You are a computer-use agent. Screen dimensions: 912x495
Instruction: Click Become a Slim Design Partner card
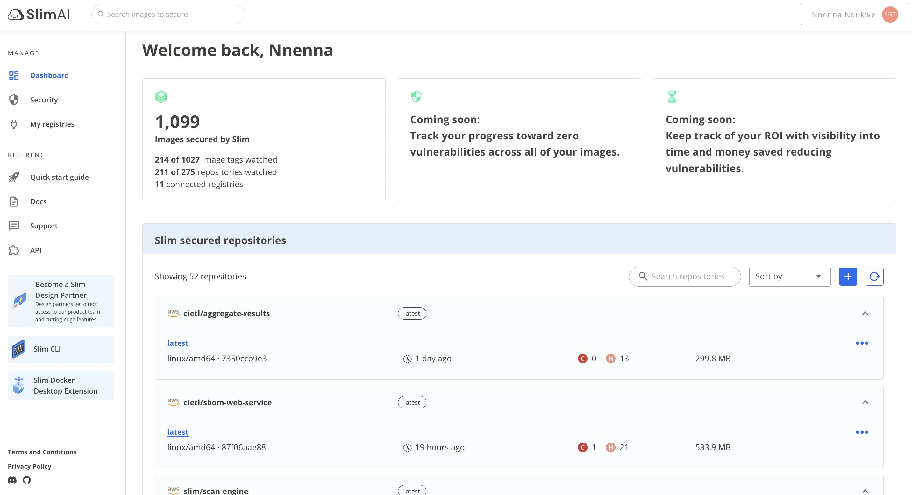coord(61,301)
